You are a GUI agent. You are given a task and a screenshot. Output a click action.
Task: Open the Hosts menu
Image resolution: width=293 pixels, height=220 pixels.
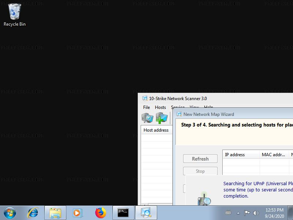160,107
